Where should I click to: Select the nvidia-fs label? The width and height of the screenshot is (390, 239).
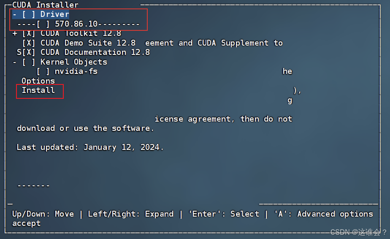coord(76,71)
